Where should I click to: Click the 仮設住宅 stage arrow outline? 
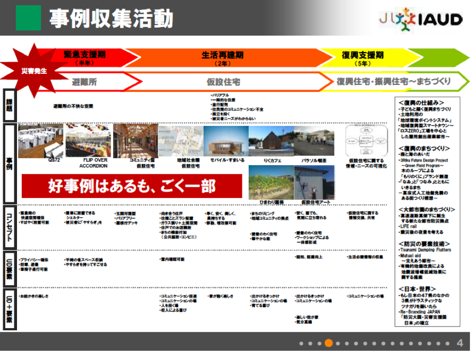[x=223, y=82]
